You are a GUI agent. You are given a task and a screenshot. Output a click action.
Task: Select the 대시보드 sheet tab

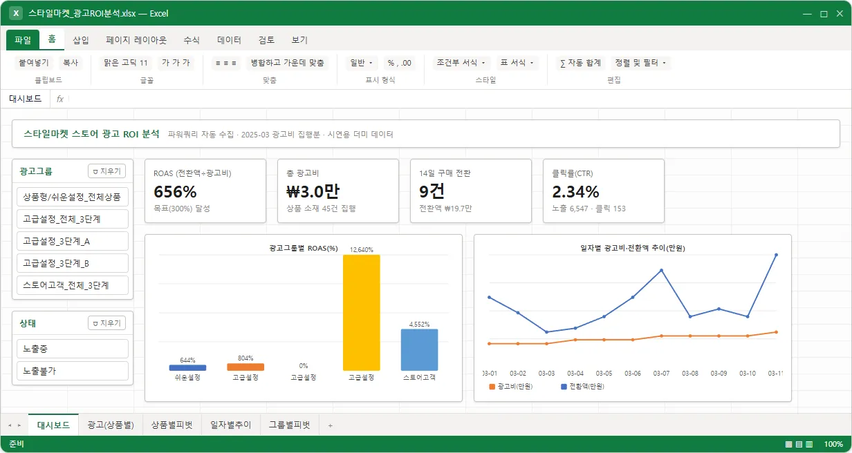[53, 425]
